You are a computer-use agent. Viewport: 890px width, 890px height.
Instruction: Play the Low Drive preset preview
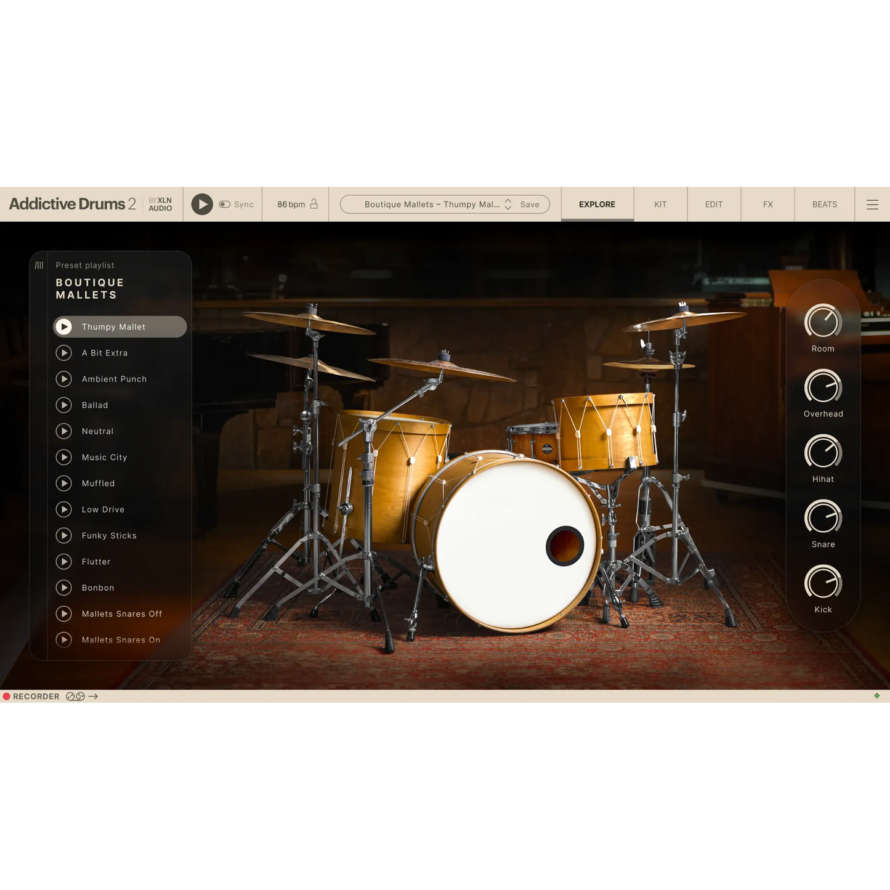point(64,509)
